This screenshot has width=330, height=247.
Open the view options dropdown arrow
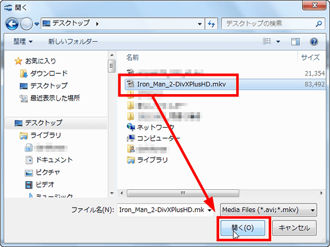(278, 42)
